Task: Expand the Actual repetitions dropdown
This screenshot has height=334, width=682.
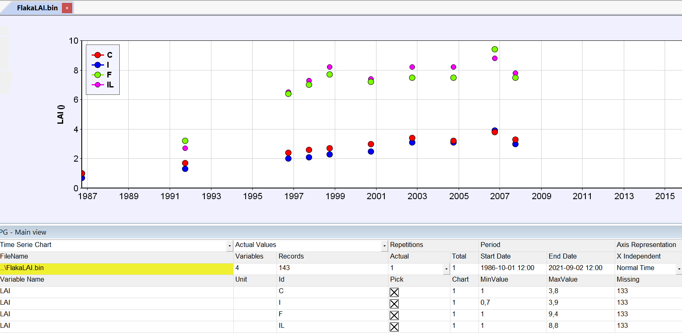Action: (x=446, y=269)
